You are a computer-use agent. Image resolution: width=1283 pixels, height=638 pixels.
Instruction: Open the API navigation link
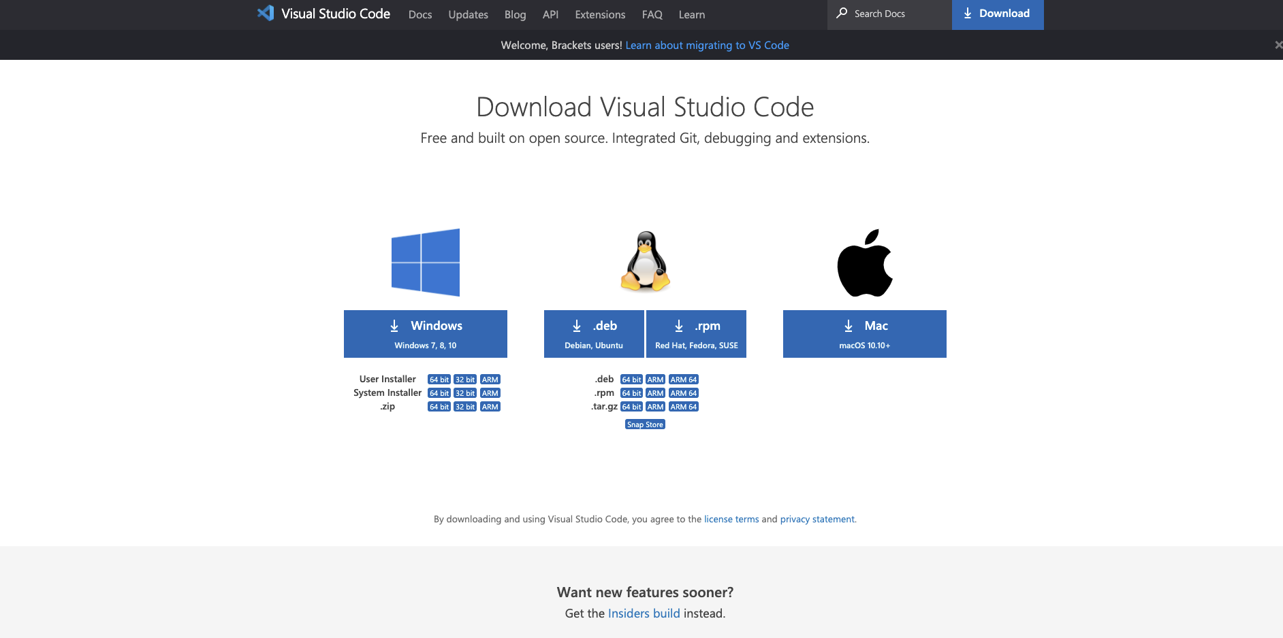[x=550, y=14]
